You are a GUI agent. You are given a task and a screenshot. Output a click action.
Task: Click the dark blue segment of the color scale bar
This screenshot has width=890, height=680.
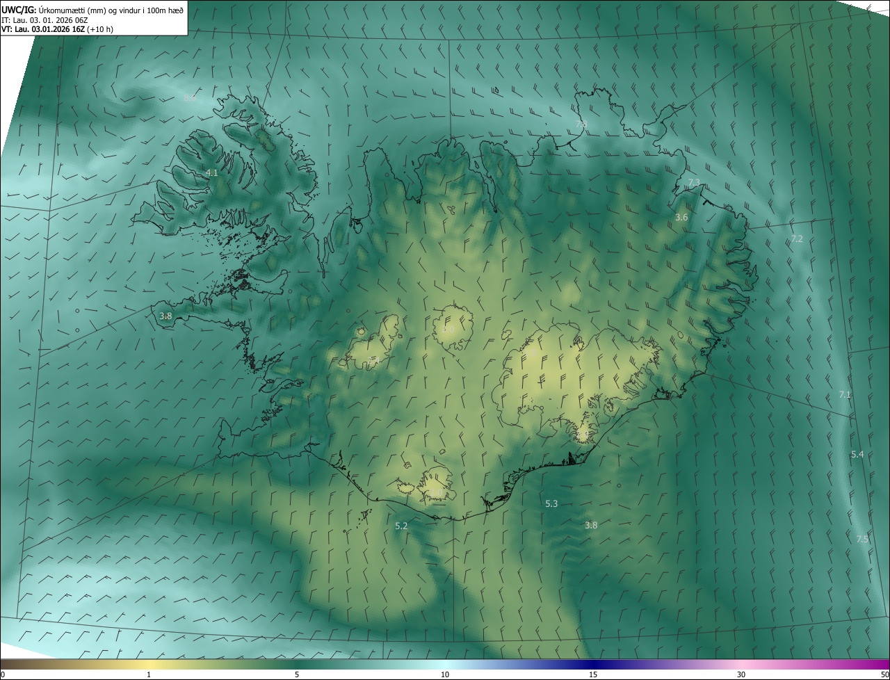(593, 664)
